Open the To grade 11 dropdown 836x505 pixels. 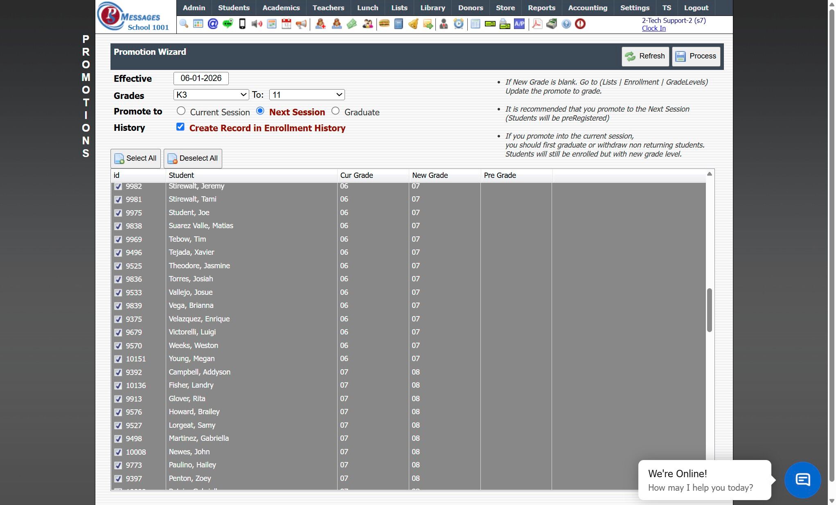point(306,95)
